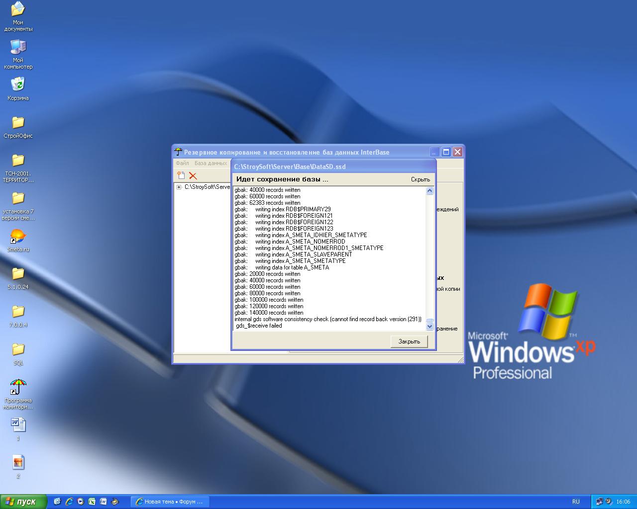This screenshot has height=509, width=637.
Task: Minimize the InterBase backup window
Action: 435,152
